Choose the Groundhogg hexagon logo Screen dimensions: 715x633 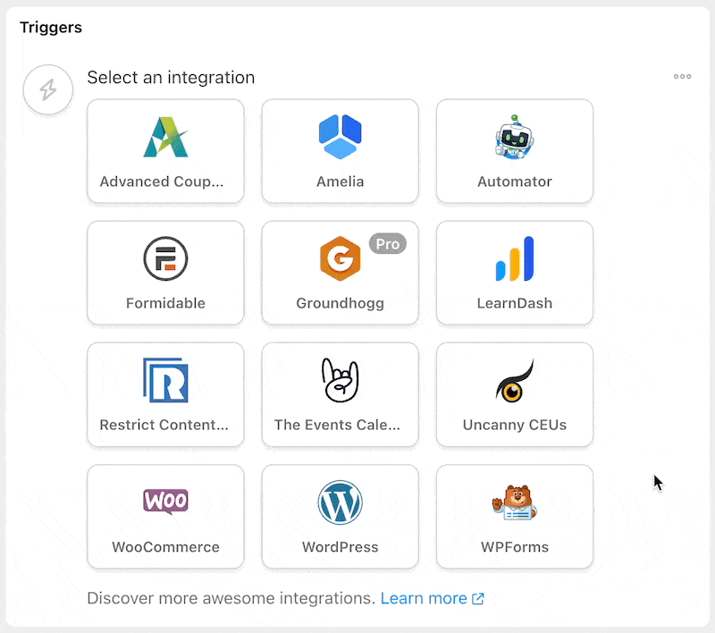point(341,258)
